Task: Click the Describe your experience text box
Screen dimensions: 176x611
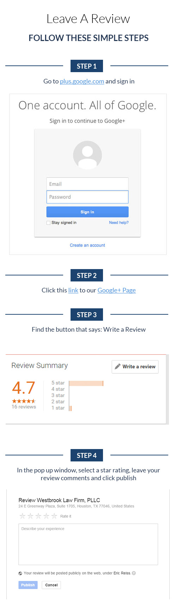Action: [88, 545]
